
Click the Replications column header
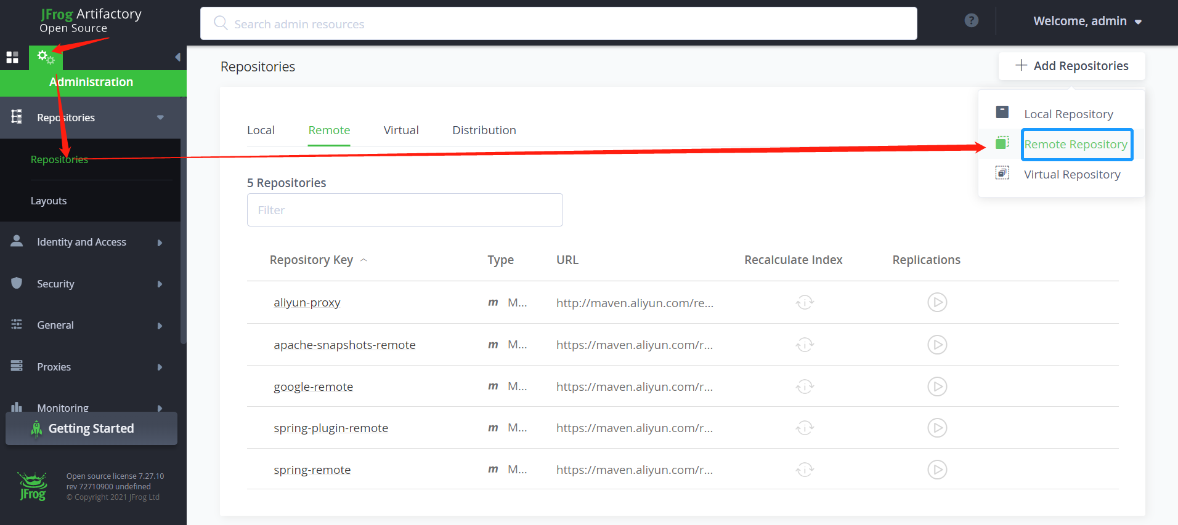pyautogui.click(x=926, y=260)
